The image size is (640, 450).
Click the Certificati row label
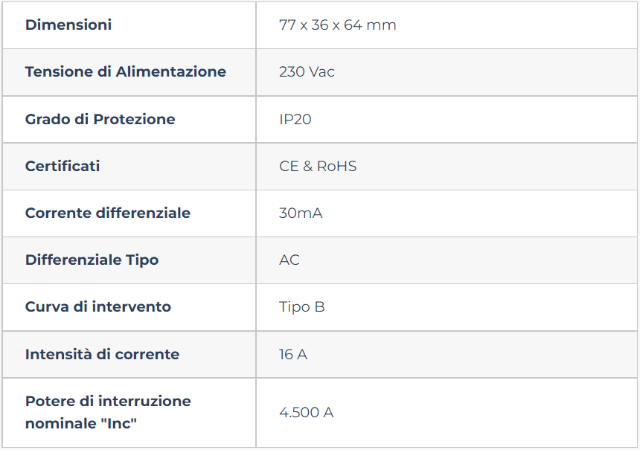(63, 166)
